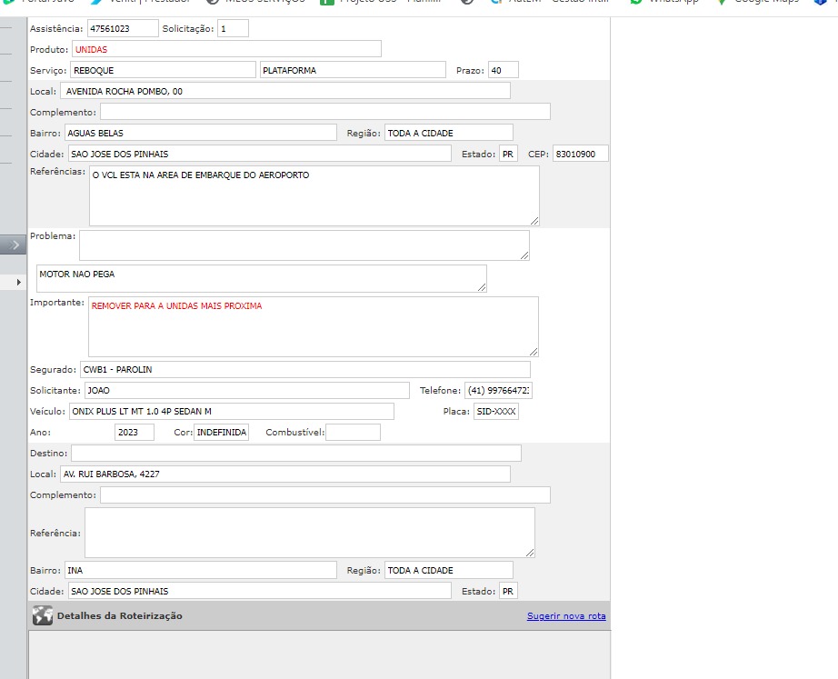Click the small right-arrow sidebar expander
Viewport: 838px width, 679px height.
point(19,282)
